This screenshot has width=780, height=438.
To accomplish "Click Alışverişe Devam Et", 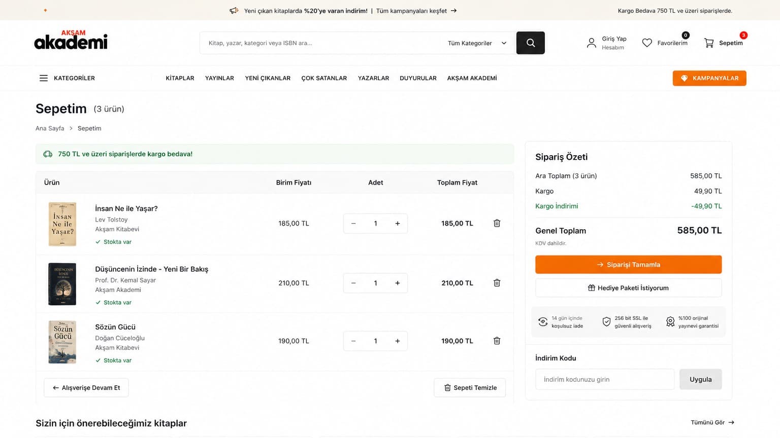I will 86,388.
